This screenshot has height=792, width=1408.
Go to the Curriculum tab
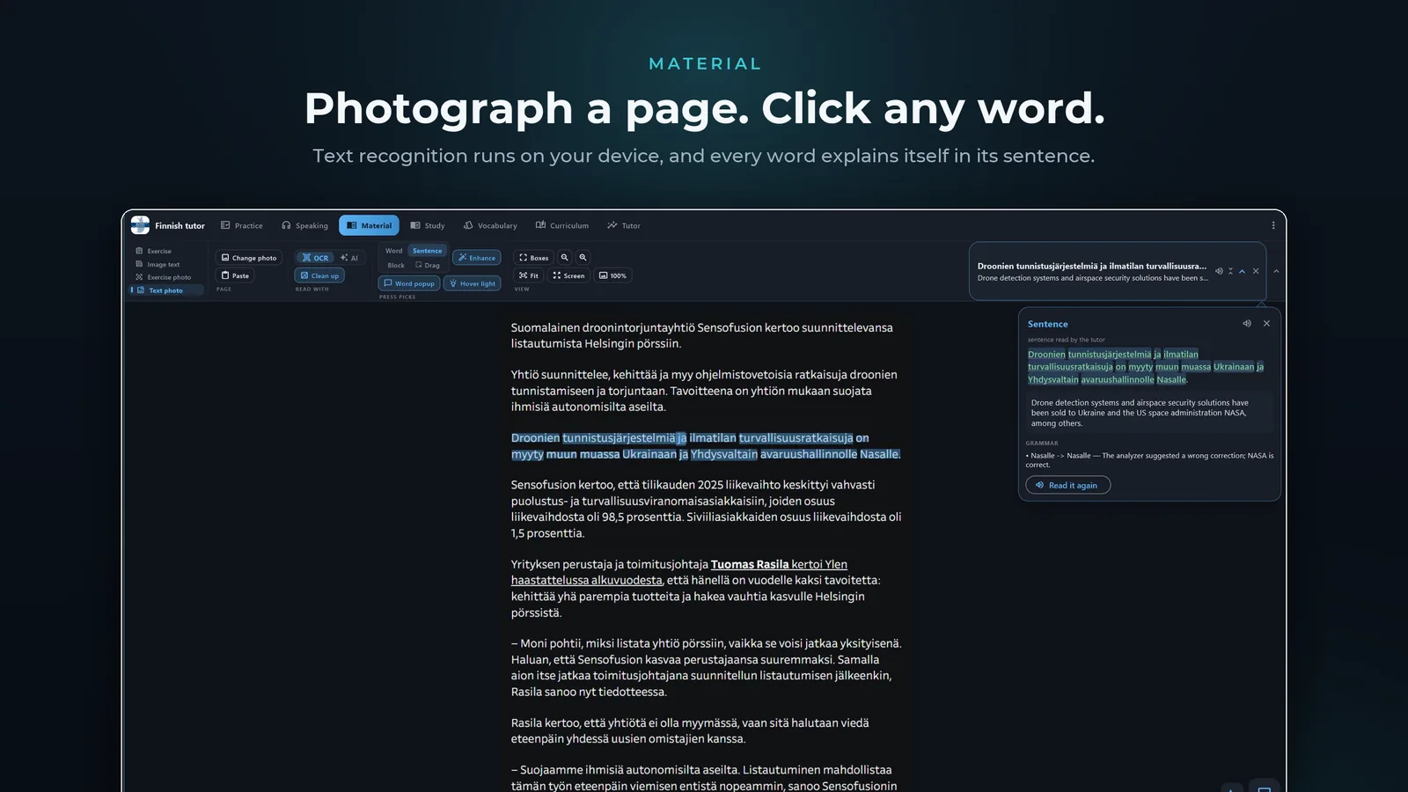point(562,225)
